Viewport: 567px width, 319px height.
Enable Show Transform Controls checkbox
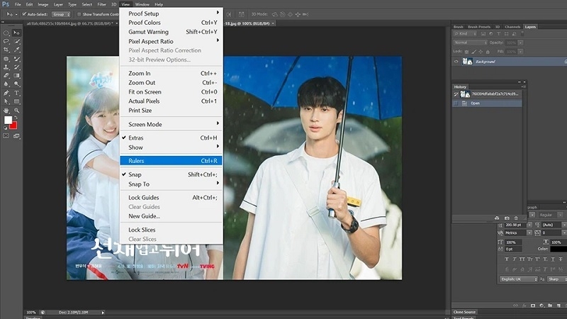[78, 13]
